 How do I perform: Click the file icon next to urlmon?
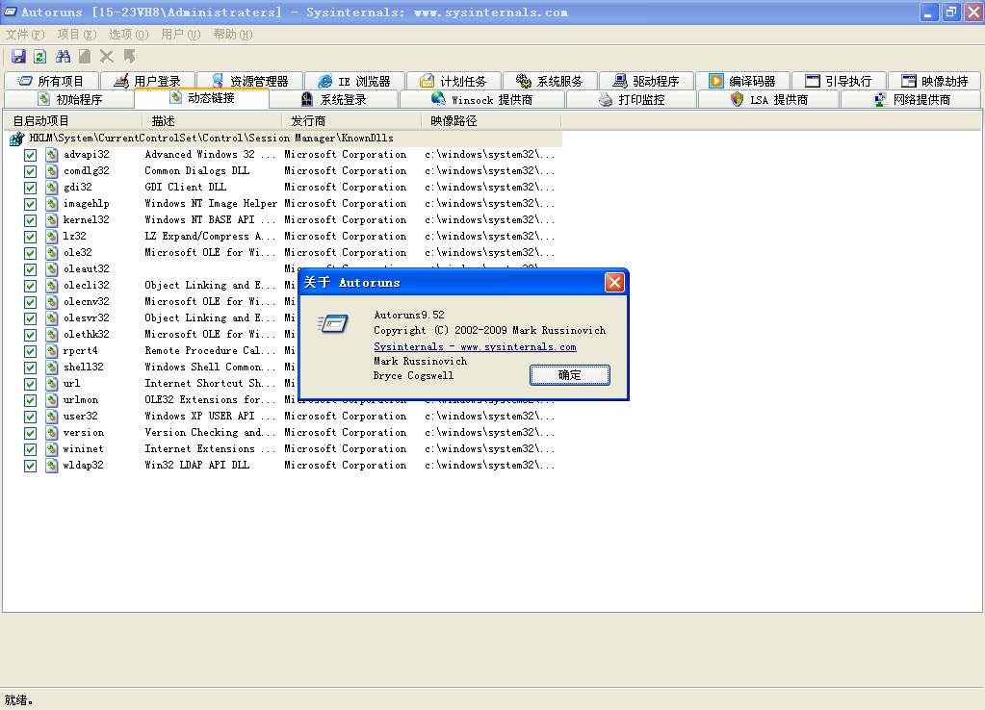(51, 400)
